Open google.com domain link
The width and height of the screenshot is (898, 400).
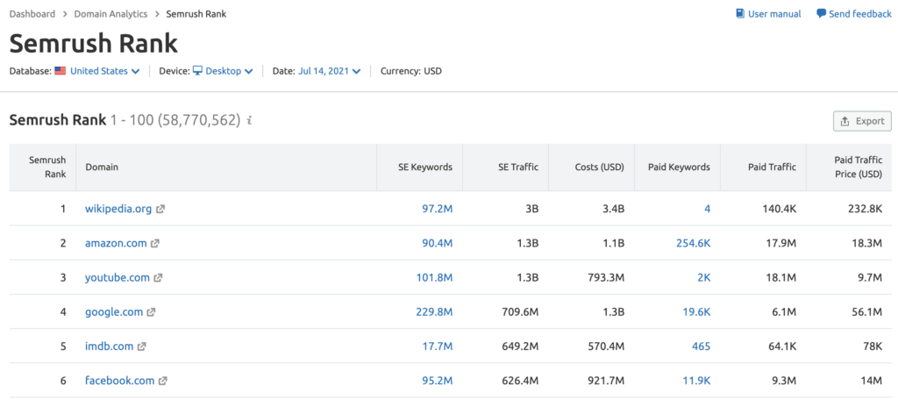click(x=114, y=312)
